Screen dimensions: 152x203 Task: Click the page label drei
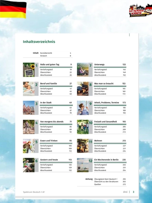pos(125,192)
